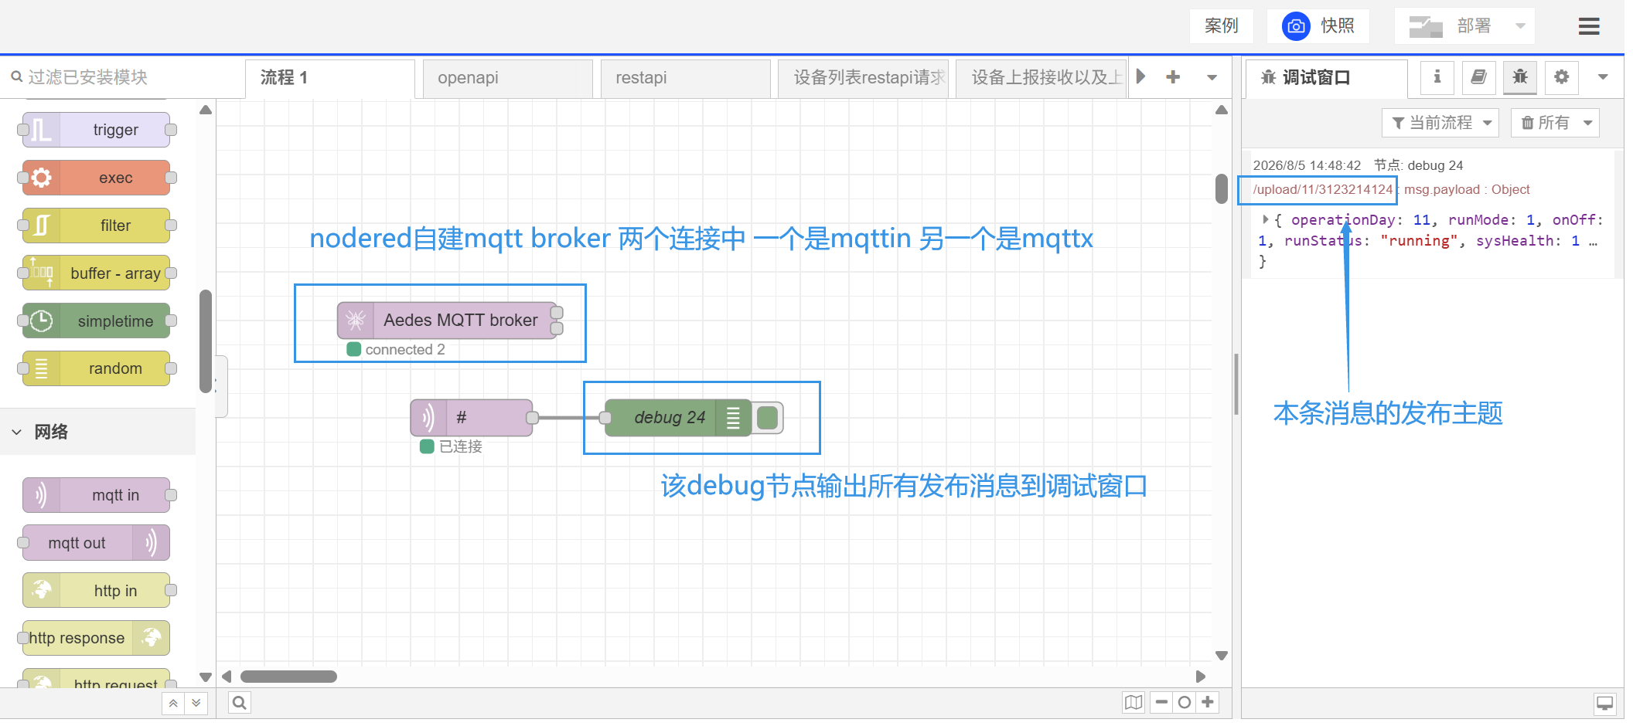Select the http response palette node
Screen dimensions: 1633x726
click(x=97, y=638)
